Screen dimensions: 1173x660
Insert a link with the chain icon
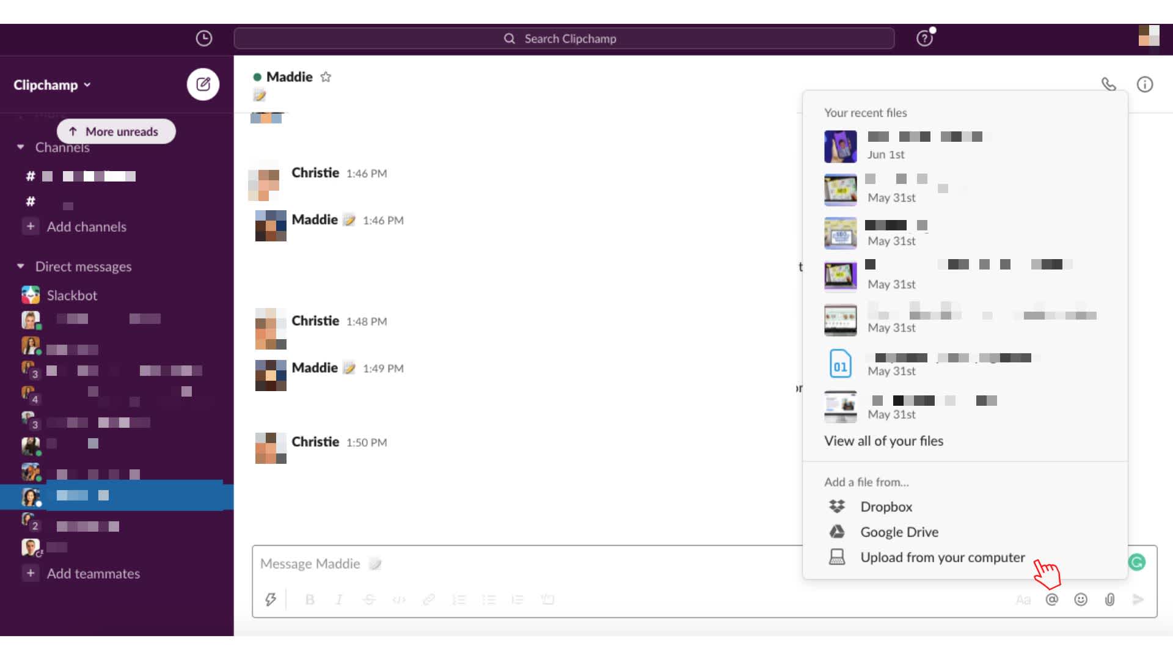429,599
